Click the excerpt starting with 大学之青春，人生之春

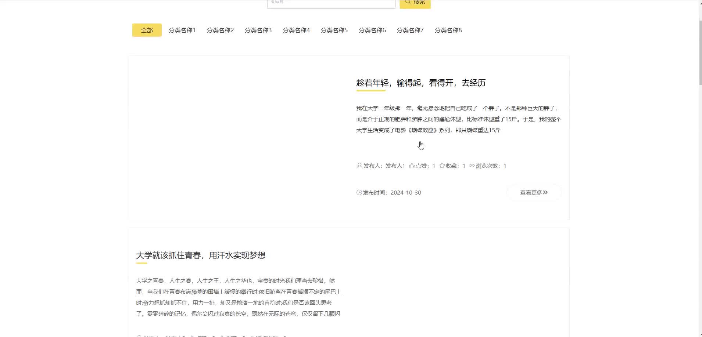pyautogui.click(x=239, y=297)
